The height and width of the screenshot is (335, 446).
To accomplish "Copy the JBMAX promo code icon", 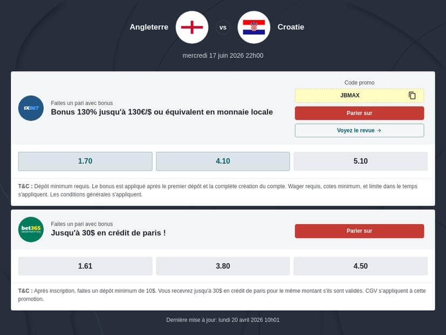I will click(412, 95).
